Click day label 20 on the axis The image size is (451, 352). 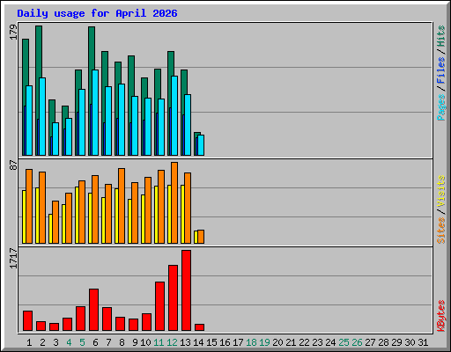click(277, 342)
